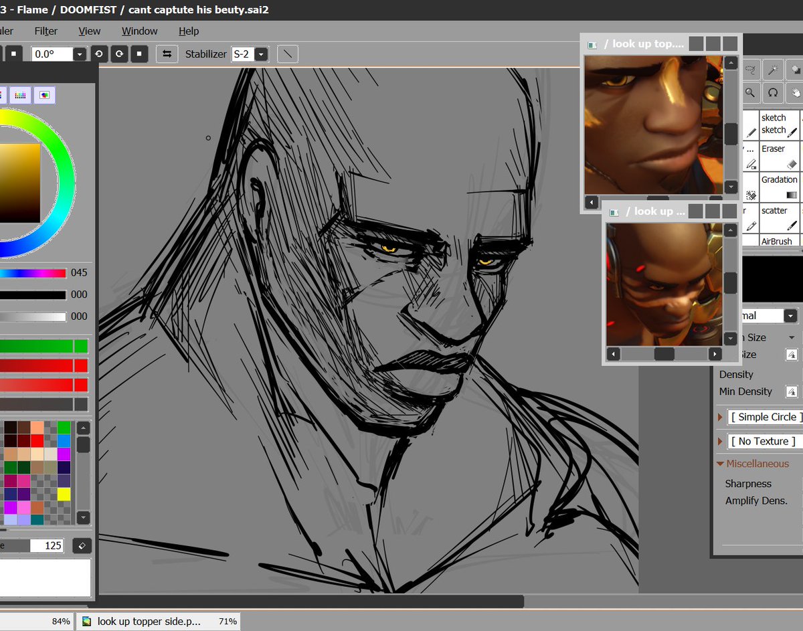Viewport: 803px width, 631px height.
Task: Click top reference window scroll-up arrow
Action: click(x=731, y=64)
